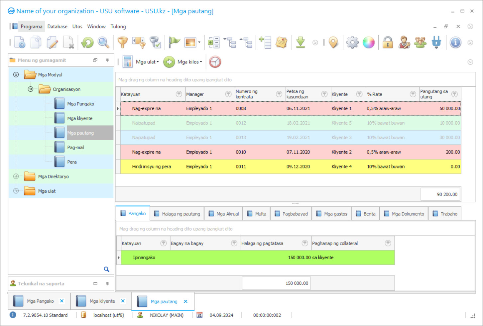483x326 pixels.
Task: Click the group of users icon
Action: (x=420, y=43)
